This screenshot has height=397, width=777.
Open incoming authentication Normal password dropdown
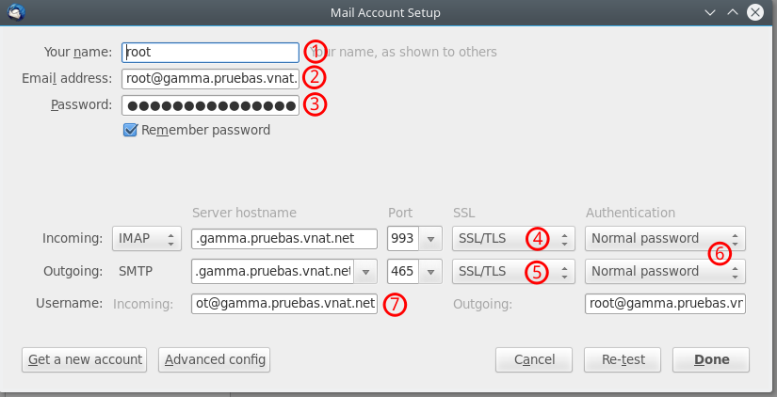(x=665, y=239)
